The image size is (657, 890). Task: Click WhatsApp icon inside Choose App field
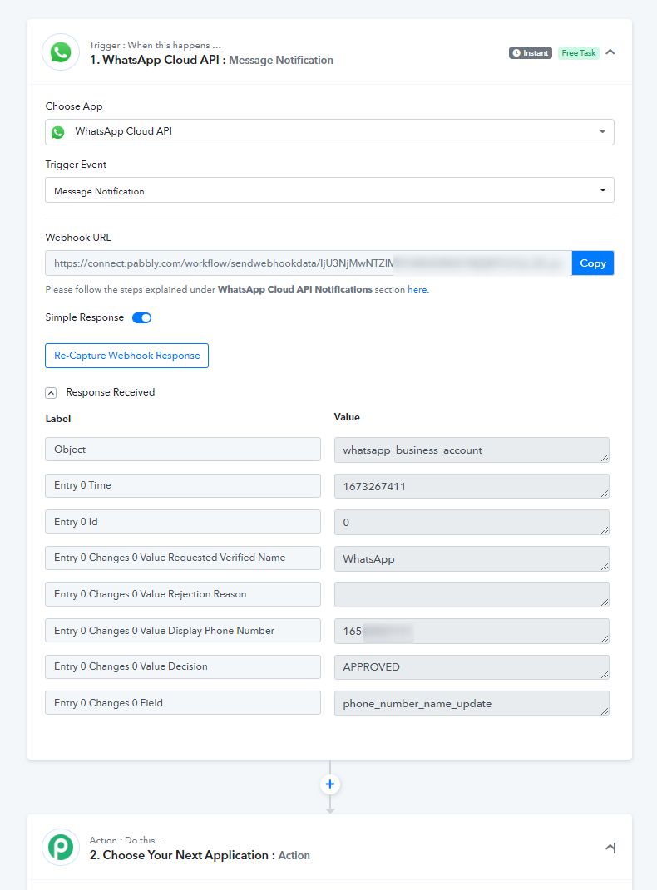click(57, 132)
